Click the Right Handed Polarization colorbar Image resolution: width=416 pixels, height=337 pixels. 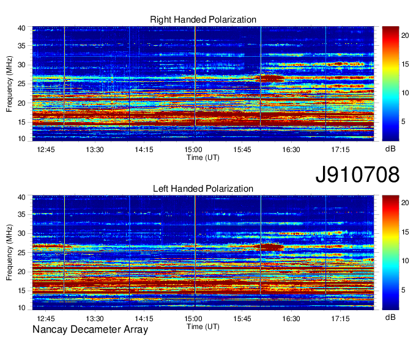coord(390,84)
